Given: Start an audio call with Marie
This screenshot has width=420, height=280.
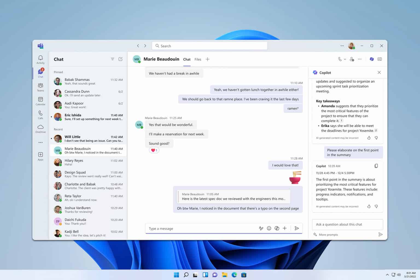Looking at the screenshot, I should 340,59.
